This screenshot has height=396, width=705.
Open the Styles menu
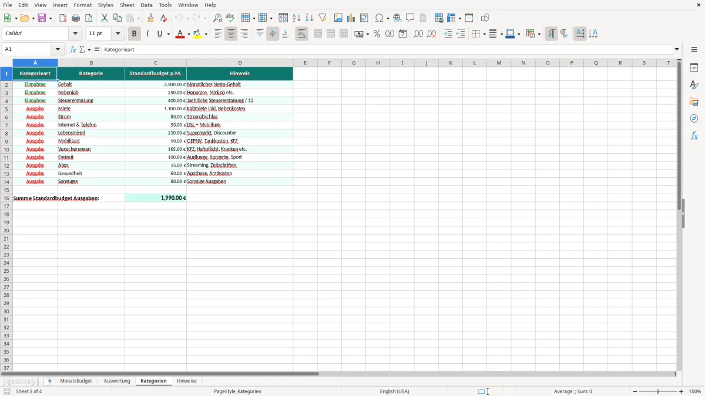(106, 5)
